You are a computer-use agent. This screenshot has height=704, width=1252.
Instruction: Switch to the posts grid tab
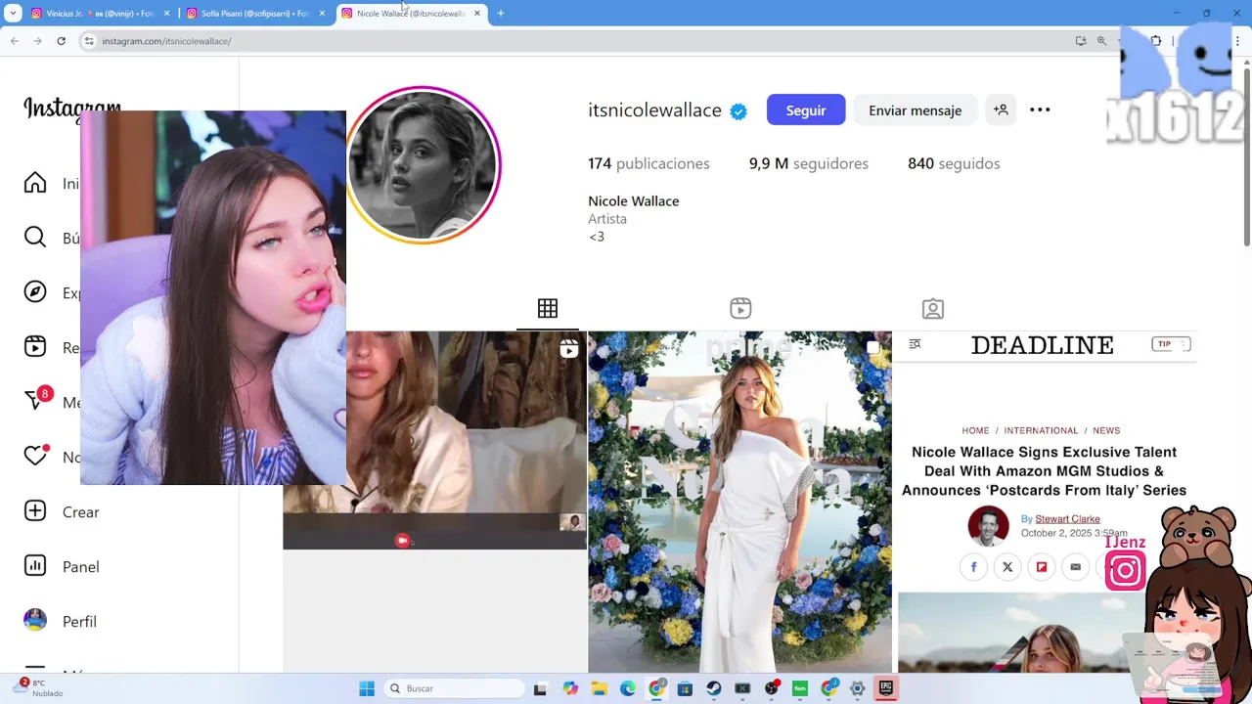[x=548, y=309]
